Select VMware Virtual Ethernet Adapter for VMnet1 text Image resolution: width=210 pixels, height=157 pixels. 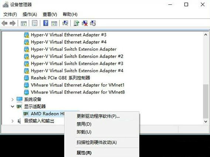point(78,85)
